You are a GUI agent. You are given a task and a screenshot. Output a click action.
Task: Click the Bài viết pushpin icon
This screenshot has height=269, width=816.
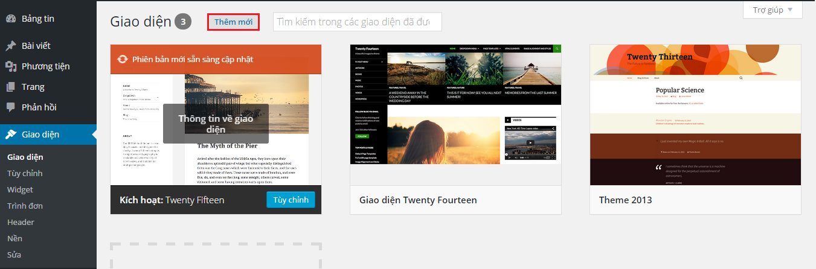click(x=11, y=46)
